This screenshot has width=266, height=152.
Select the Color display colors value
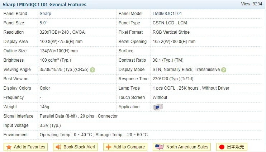(x=45, y=88)
